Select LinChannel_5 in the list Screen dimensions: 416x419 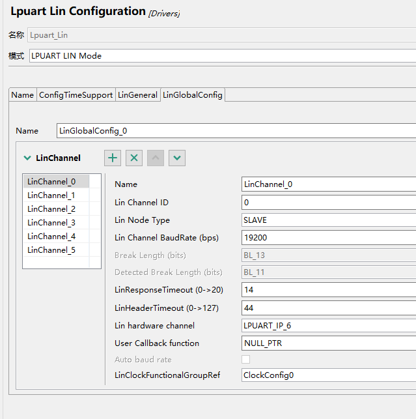[51, 250]
